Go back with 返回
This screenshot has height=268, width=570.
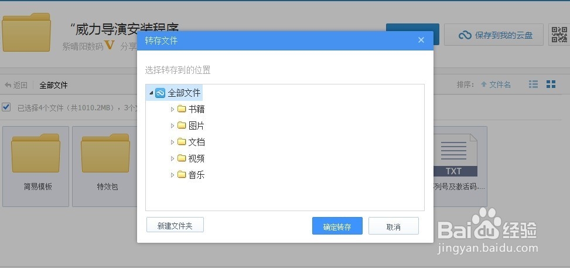(x=16, y=85)
